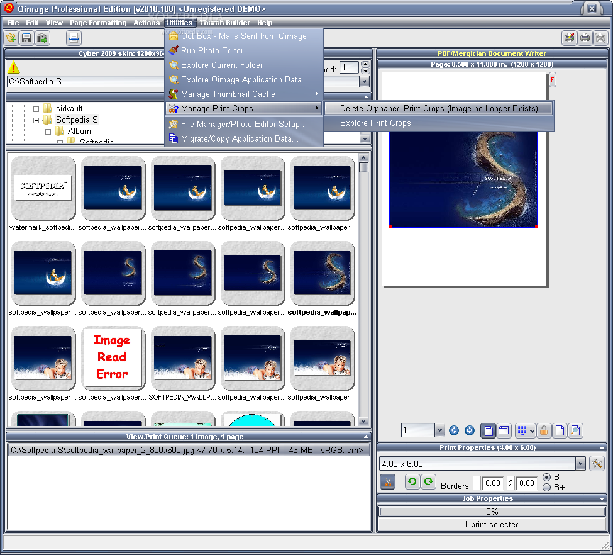Screen dimensions: 613x555
Task: Click the Qimage logo in title bar
Action: click(8, 8)
